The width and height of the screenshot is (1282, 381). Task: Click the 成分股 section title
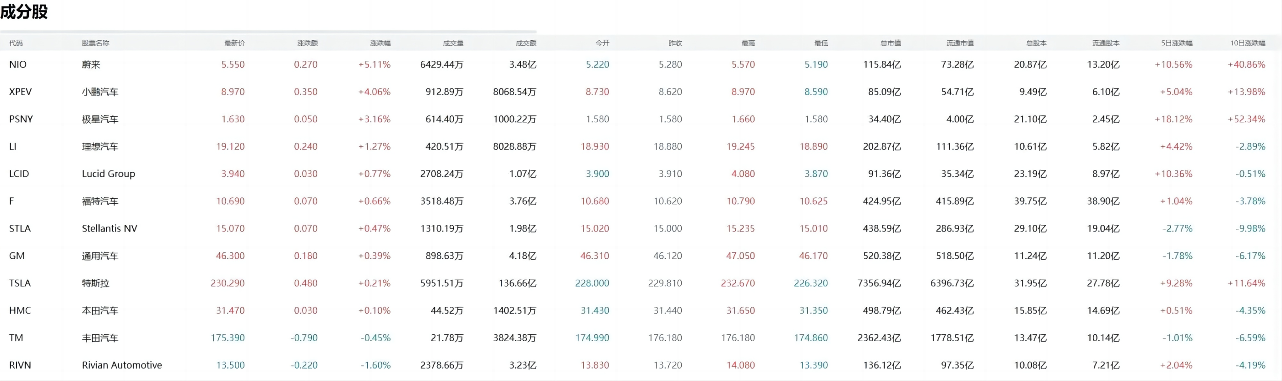(24, 11)
